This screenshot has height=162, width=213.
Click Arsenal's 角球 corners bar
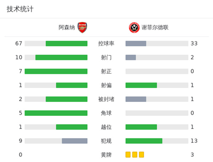point(56,113)
